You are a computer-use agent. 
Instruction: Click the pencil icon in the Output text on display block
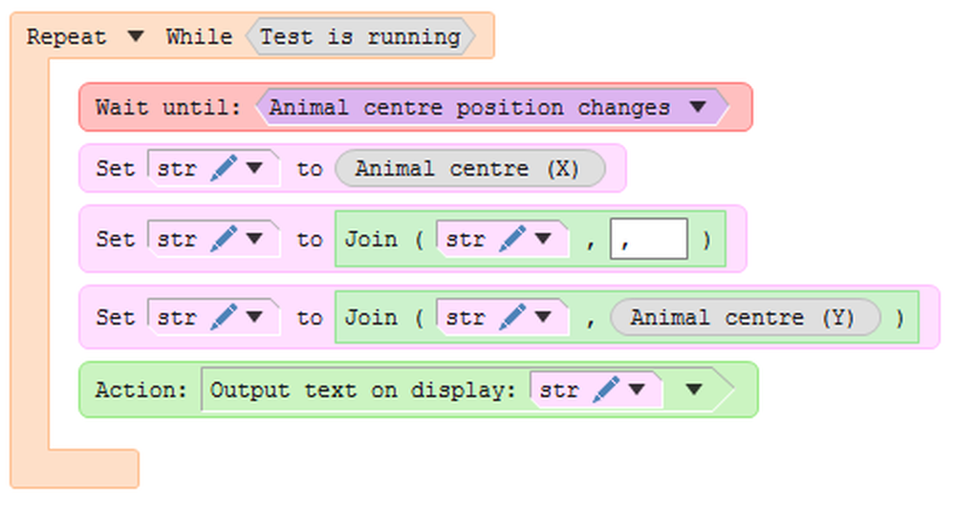606,390
